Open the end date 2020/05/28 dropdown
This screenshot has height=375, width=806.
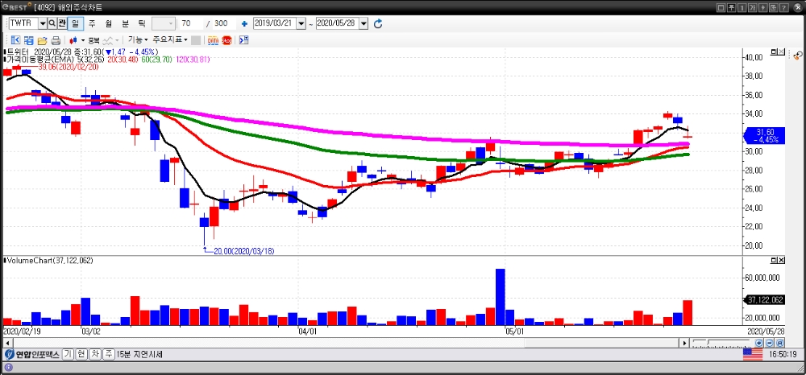click(364, 23)
